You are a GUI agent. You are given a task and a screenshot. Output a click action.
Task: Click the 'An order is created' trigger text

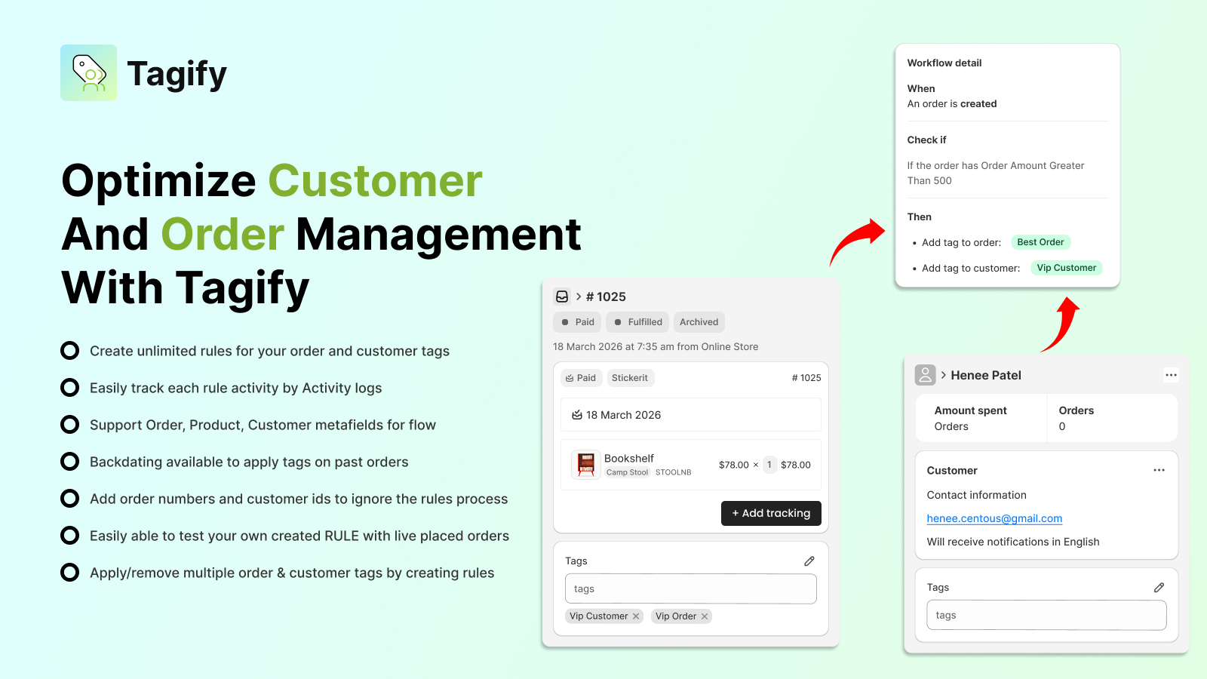tap(952, 104)
